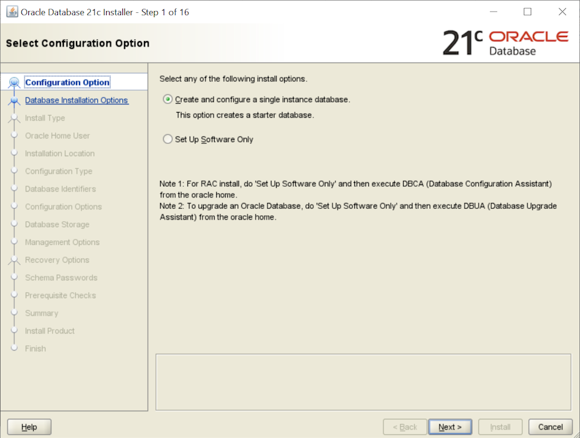Screen dimensions: 580x438
Task: Click the Summary step in sidebar
Action: [x=41, y=313]
